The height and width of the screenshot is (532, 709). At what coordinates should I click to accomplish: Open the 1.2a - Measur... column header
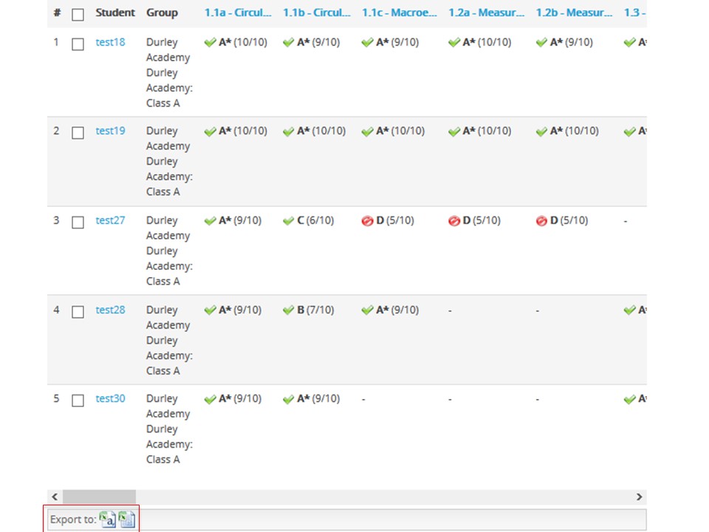484,13
